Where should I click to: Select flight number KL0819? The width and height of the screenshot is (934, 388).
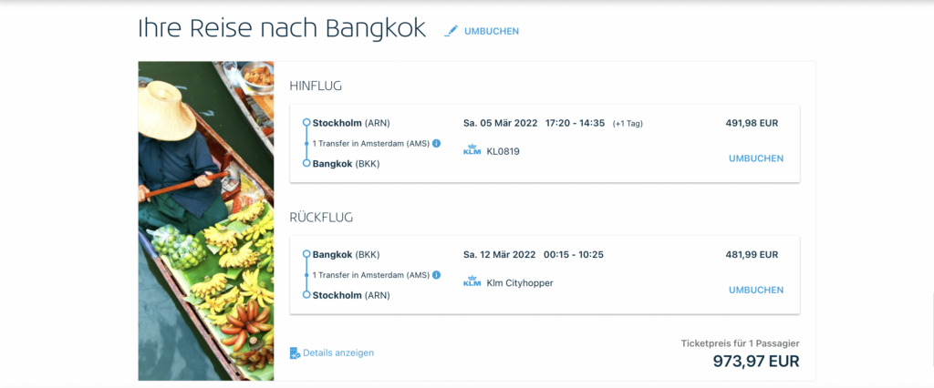[503, 151]
